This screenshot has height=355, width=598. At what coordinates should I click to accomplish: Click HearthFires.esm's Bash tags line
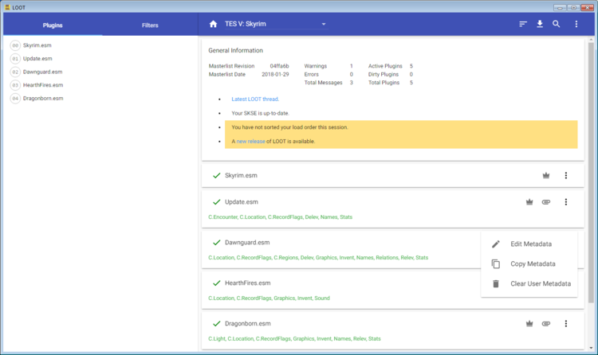(269, 298)
